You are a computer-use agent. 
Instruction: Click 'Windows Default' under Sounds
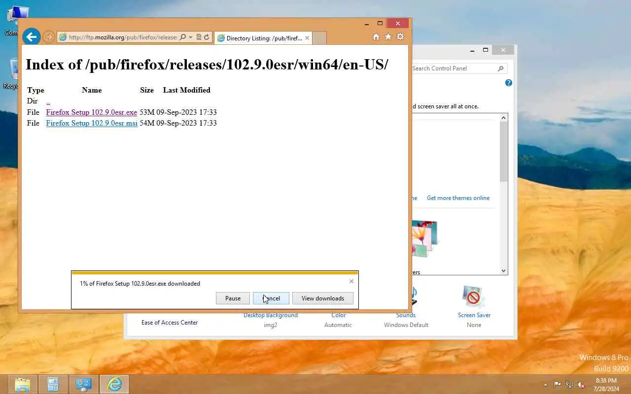[406, 325]
